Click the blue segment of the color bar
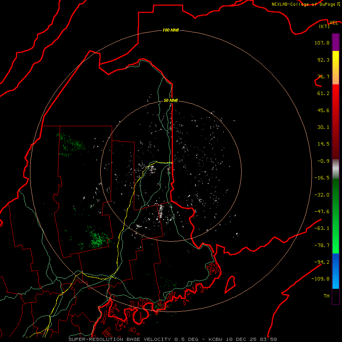The image size is (342, 342). point(336,271)
